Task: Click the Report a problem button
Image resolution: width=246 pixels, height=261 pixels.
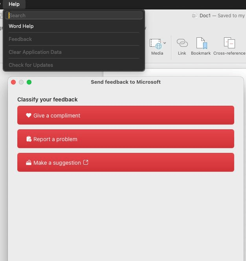Action: (x=126, y=139)
